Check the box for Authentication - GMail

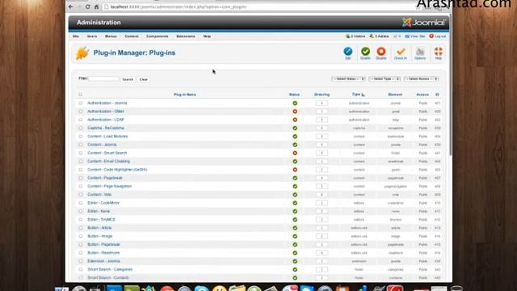point(81,112)
